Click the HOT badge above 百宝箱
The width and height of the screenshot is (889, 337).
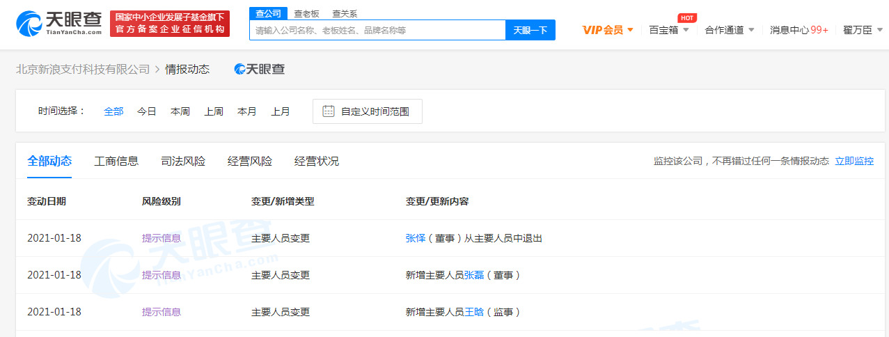click(687, 17)
